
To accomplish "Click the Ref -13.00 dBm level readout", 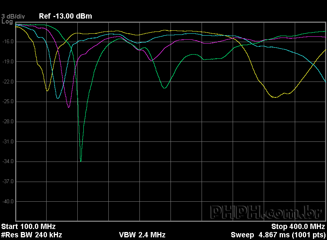I will tap(65, 16).
